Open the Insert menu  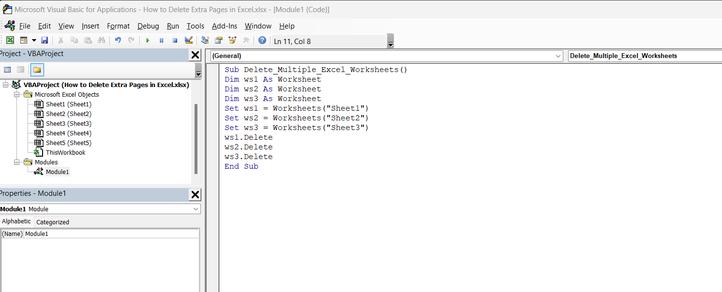click(90, 26)
